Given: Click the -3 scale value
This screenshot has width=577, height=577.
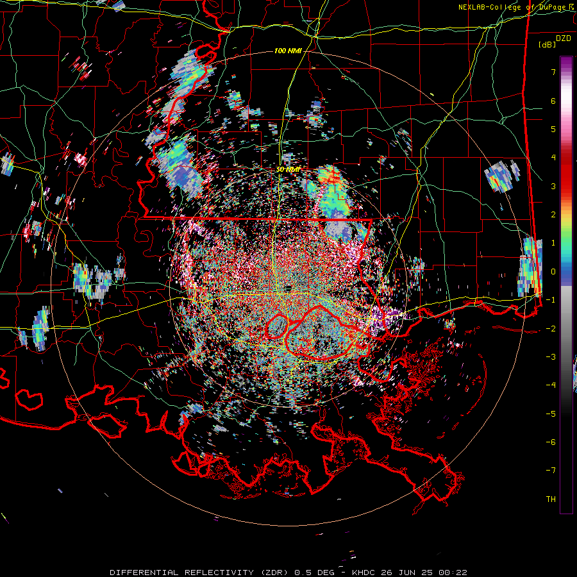Looking at the screenshot, I should pos(551,357).
